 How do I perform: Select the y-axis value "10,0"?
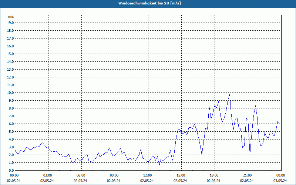pyautogui.click(x=10, y=93)
